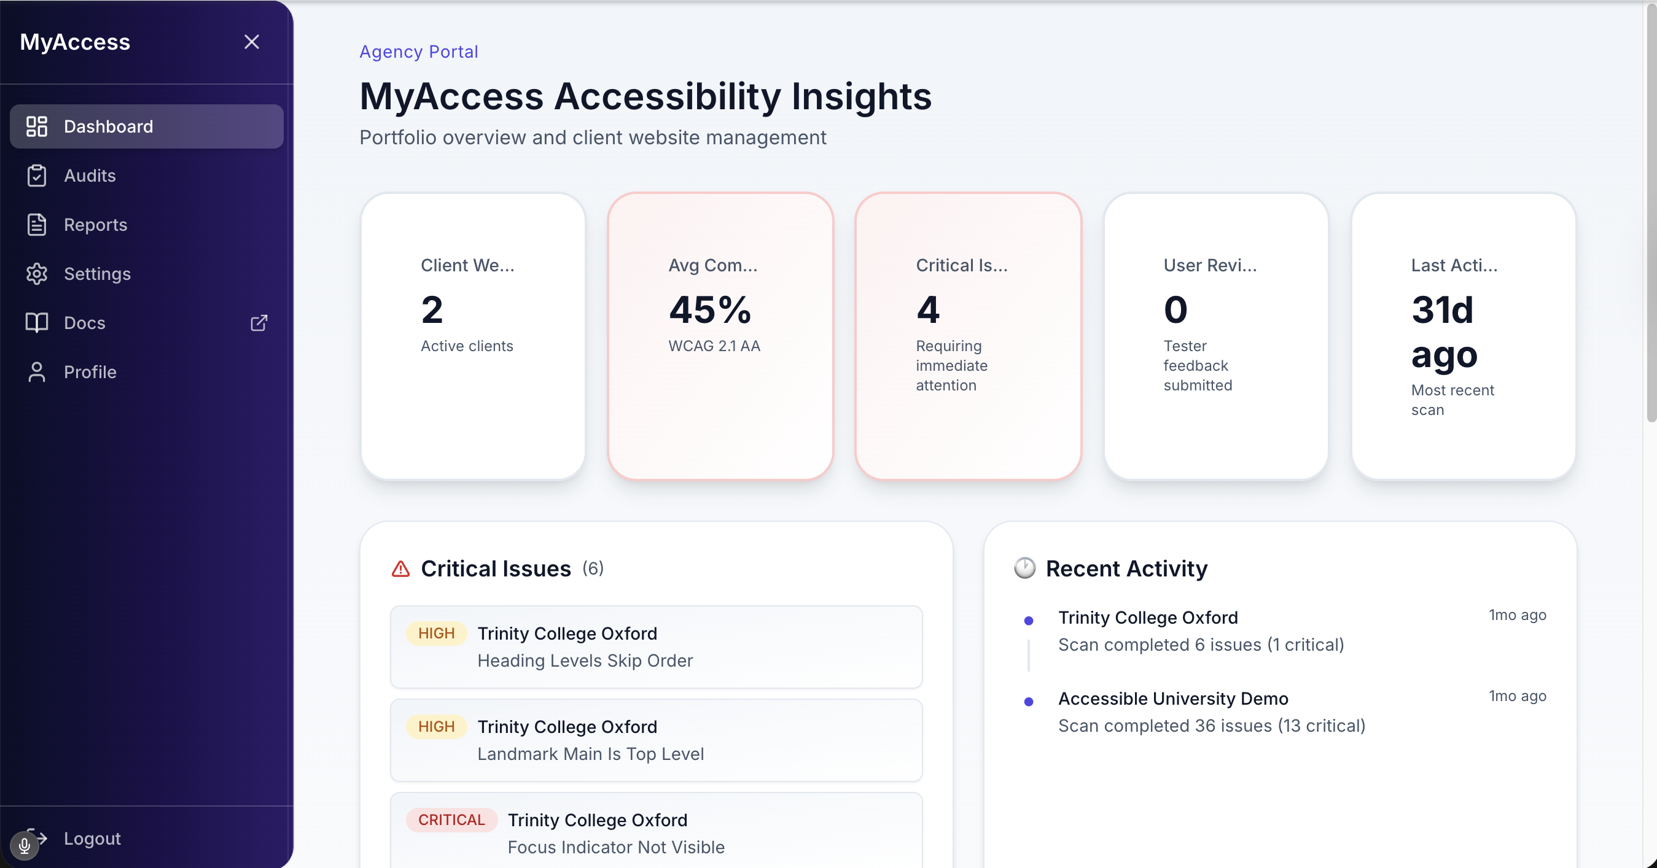Open Docs externally via the external-link icon

259,322
